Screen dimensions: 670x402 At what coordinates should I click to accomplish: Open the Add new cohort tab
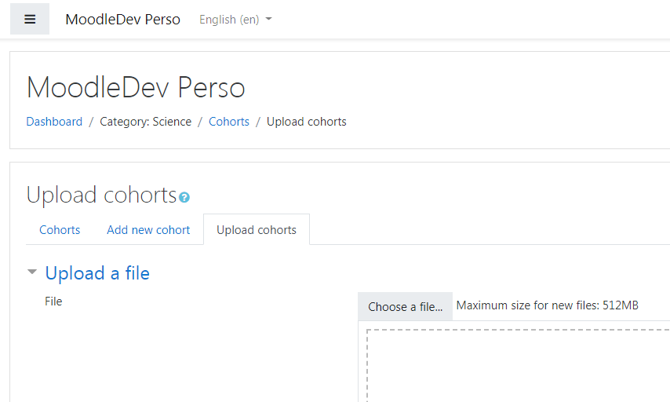(148, 230)
